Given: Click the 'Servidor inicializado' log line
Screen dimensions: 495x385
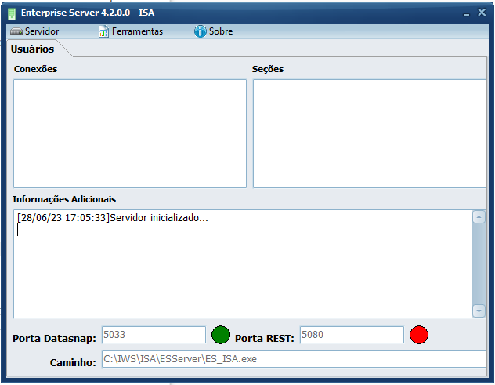Looking at the screenshot, I should click(113, 218).
